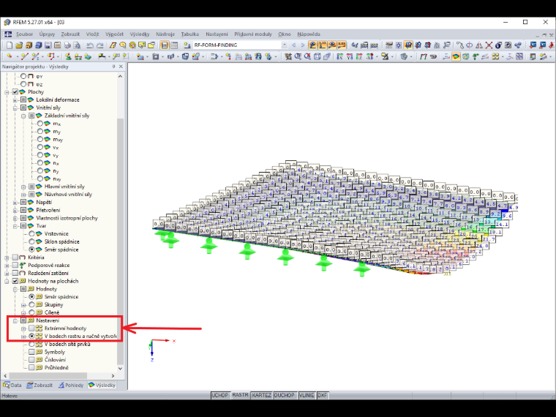The height and width of the screenshot is (417, 556).
Task: Click the navigator horizontal scrollbar right arrow
Action: pos(113,375)
